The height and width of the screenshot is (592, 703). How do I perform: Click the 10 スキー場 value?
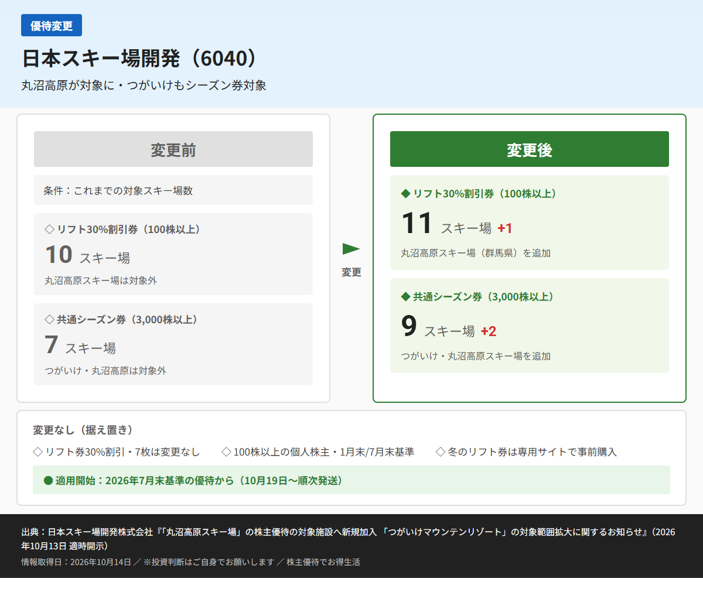[88, 255]
